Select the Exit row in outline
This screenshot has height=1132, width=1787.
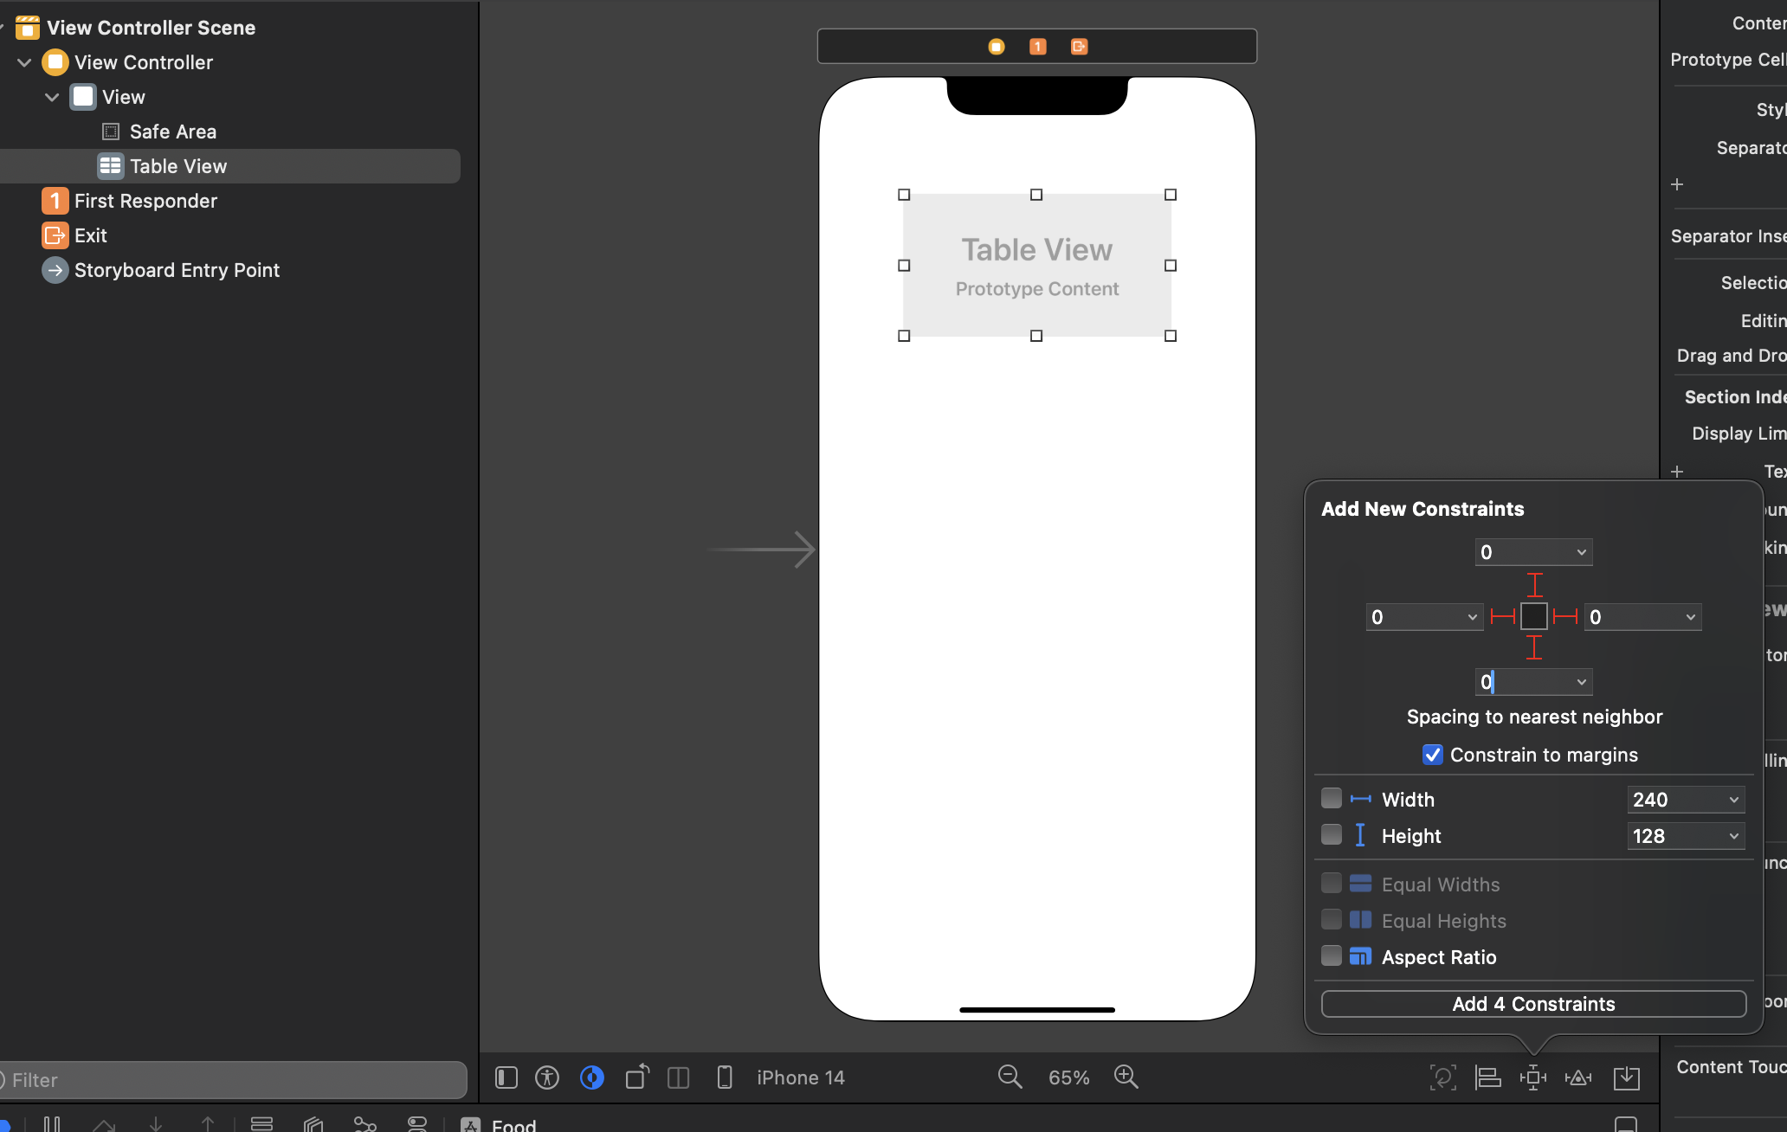(230, 235)
